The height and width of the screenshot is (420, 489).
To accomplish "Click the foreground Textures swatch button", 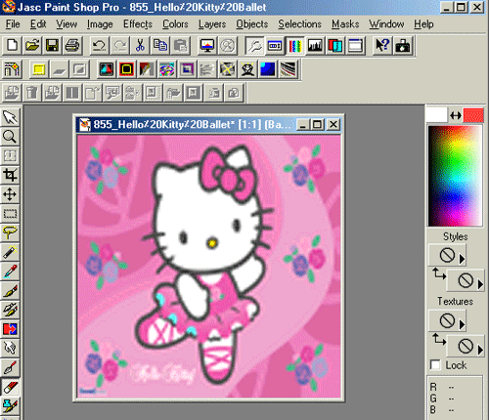I will [447, 320].
